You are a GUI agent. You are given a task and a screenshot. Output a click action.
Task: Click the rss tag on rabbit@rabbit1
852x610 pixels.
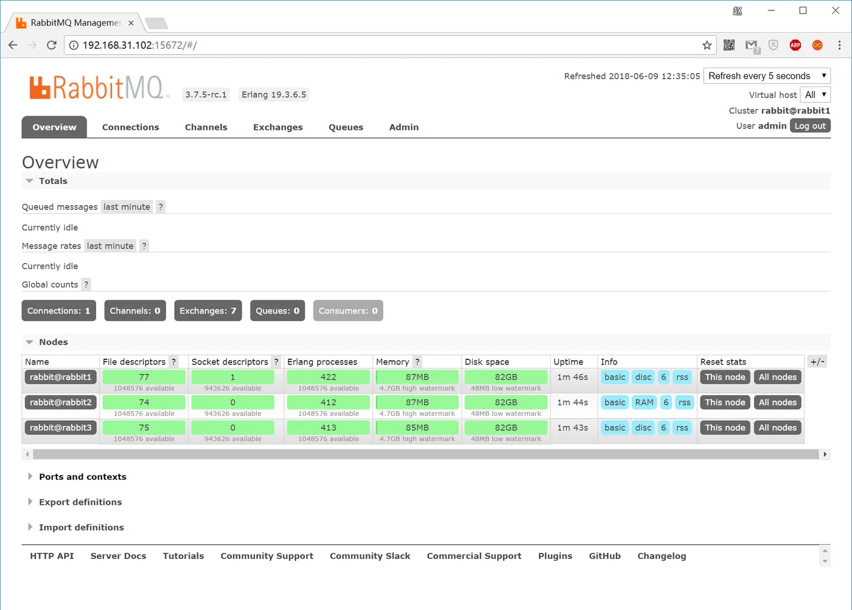682,377
